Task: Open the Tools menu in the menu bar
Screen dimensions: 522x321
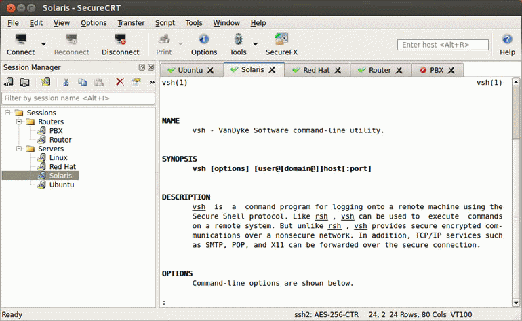Action: tap(194, 23)
